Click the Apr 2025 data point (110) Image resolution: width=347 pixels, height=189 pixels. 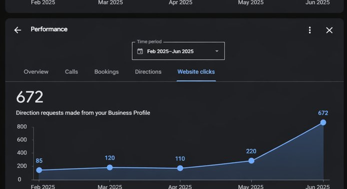point(180,168)
